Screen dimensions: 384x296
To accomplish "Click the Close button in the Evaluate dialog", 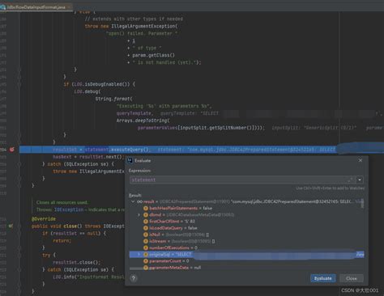I will 352,278.
